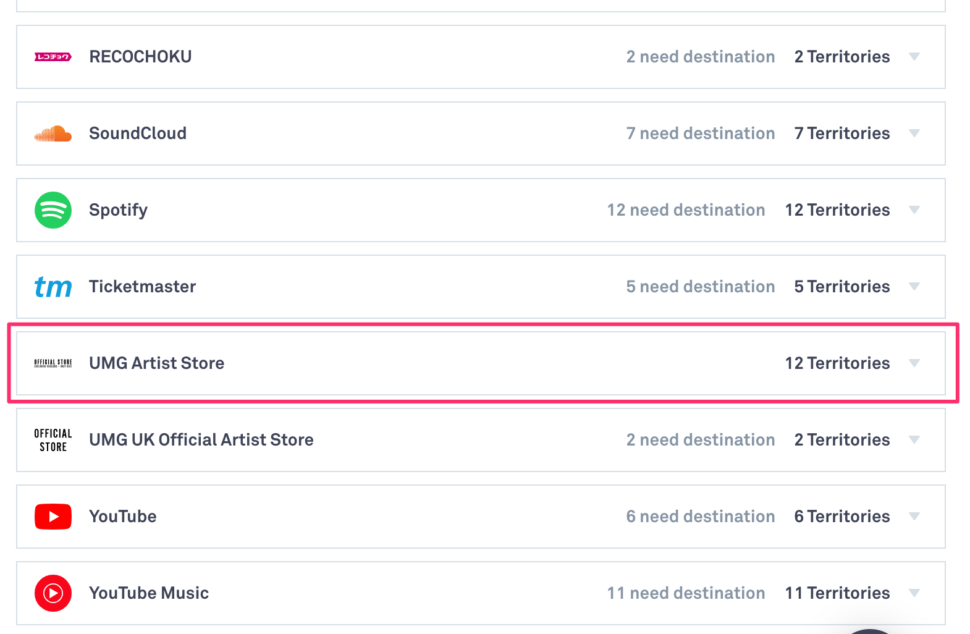Click the UMG Artist Store logo
This screenshot has height=634, width=970.
53,363
